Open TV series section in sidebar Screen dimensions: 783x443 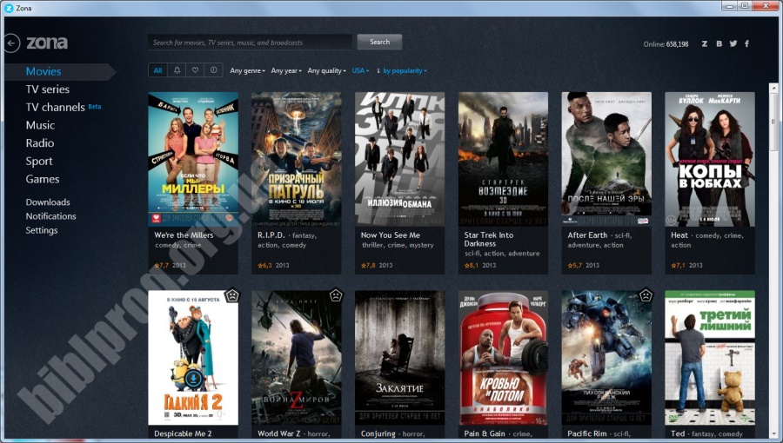point(48,89)
